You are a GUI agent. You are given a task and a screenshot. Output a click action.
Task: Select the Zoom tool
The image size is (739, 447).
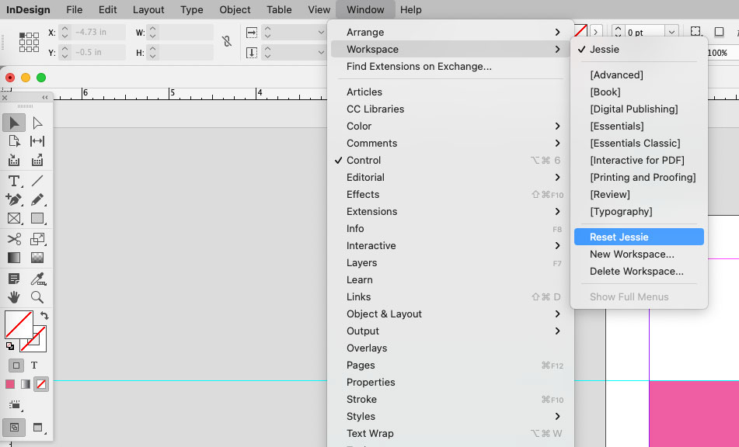(37, 297)
